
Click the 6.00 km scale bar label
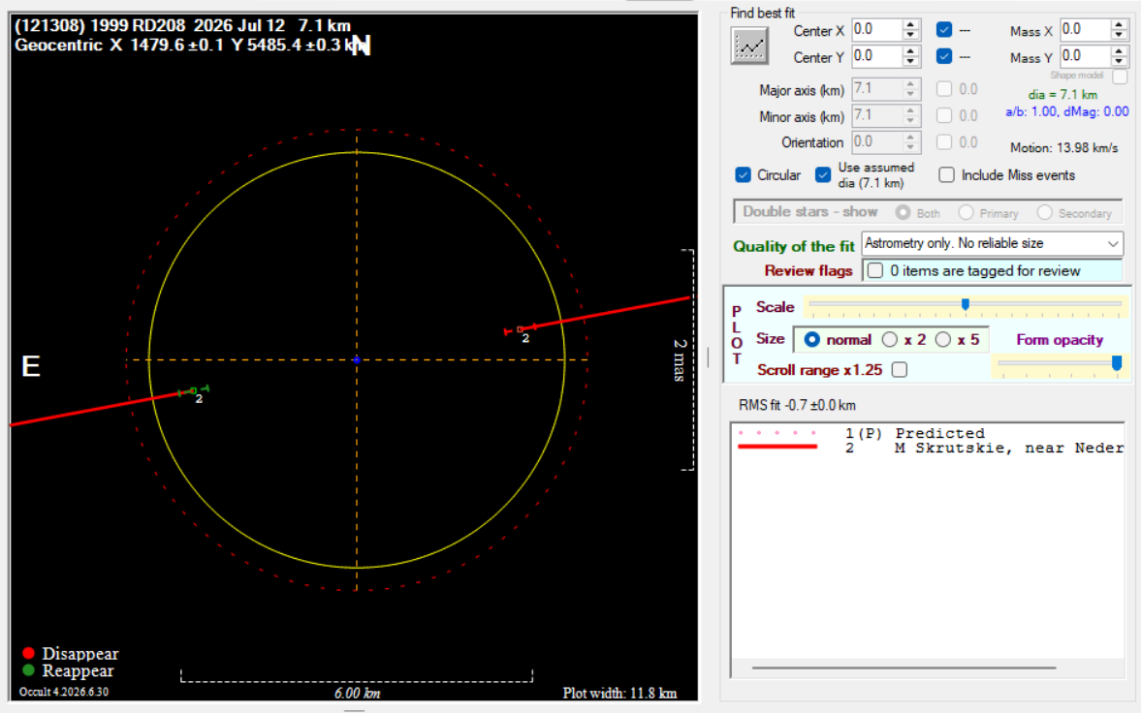pos(358,693)
